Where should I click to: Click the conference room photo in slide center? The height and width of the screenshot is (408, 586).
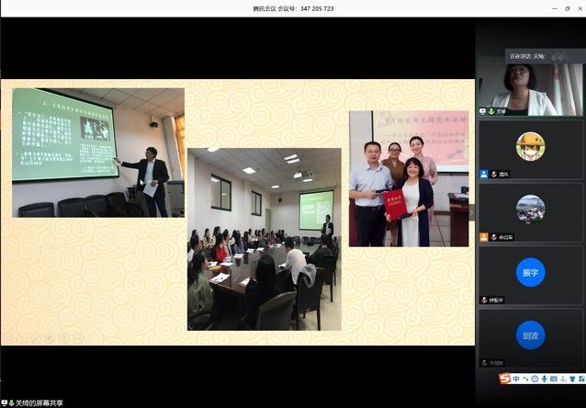pos(264,239)
